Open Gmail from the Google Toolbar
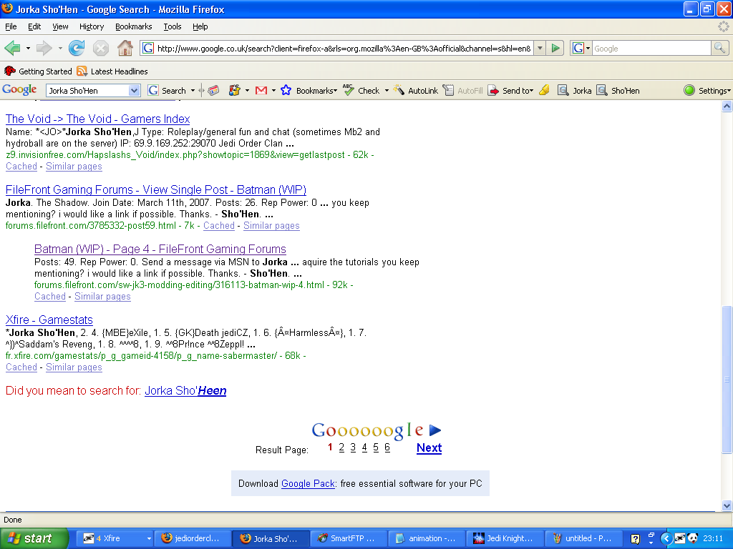This screenshot has width=733, height=549. pyautogui.click(x=261, y=91)
